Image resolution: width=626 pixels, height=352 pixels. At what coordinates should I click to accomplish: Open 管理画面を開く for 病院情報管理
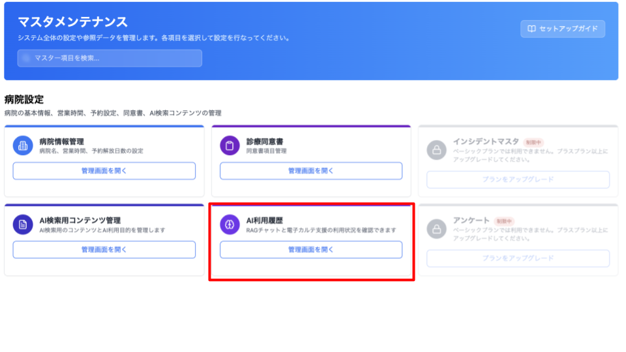(104, 171)
